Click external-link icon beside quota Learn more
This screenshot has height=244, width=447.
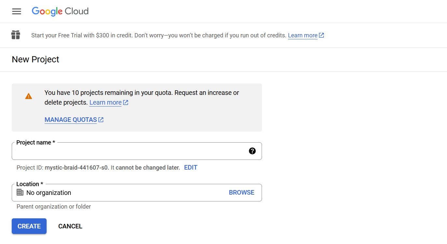(x=126, y=103)
